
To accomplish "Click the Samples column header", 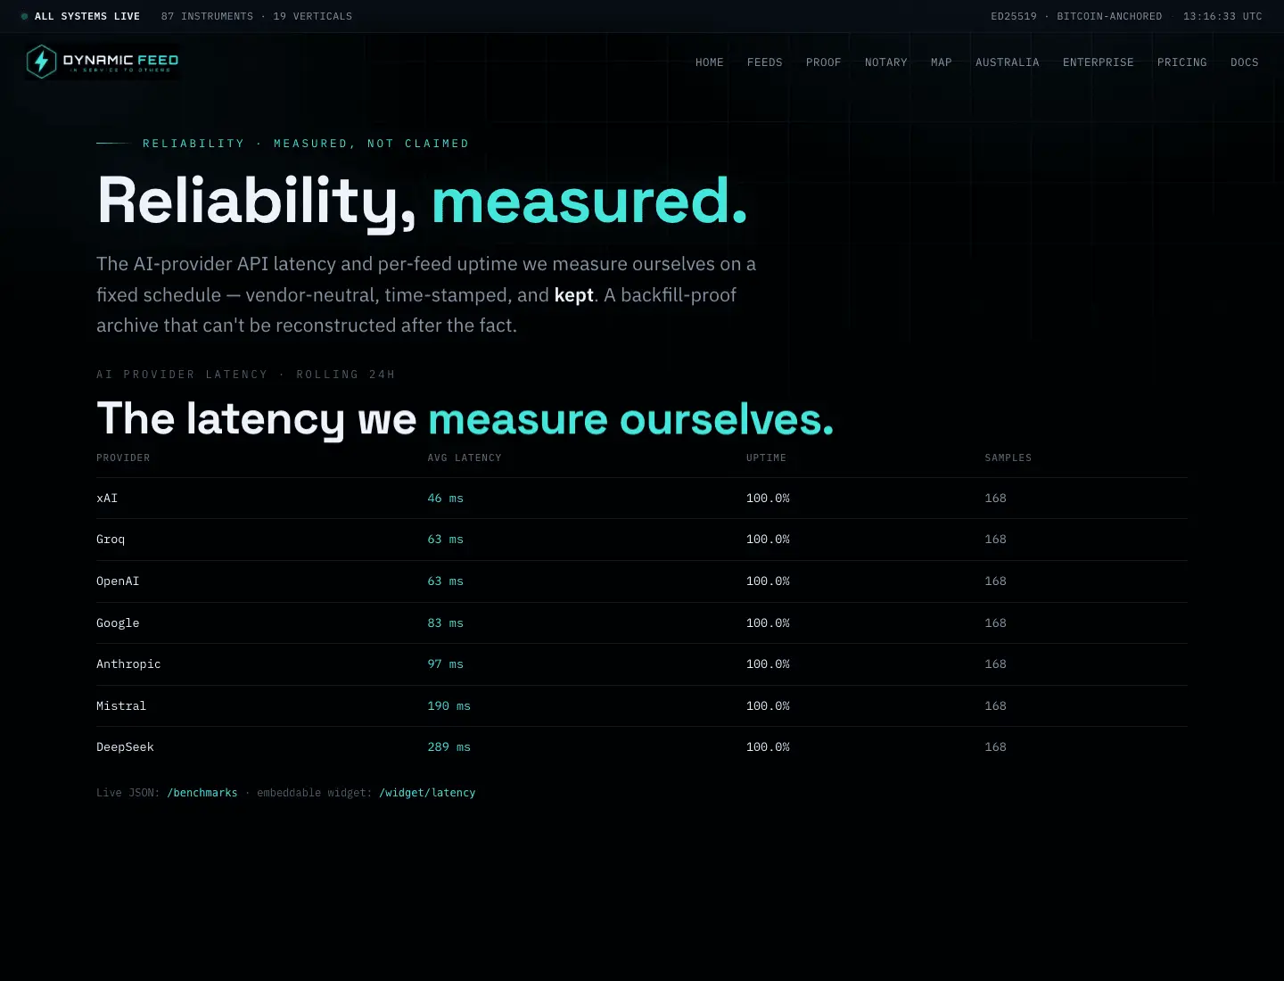I will click(1008, 458).
